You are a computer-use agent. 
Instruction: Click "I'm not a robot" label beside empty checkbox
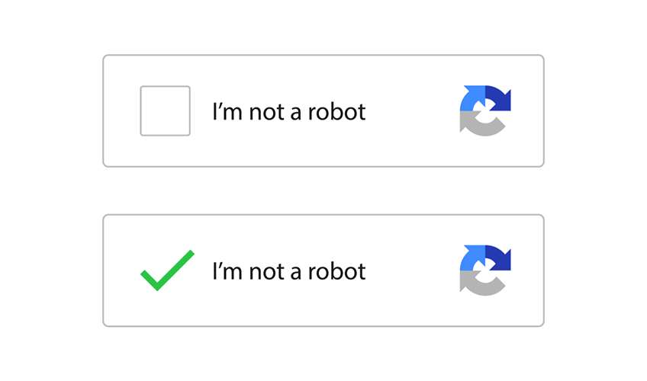pyautogui.click(x=288, y=112)
